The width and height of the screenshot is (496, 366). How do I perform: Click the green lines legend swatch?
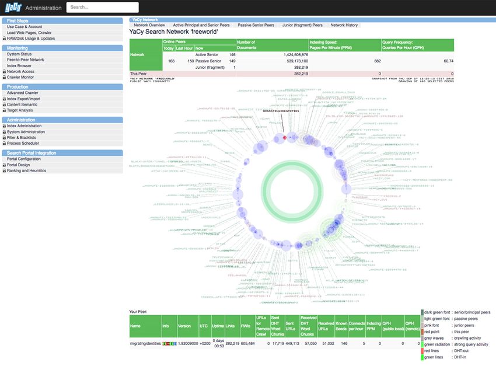[422, 357]
